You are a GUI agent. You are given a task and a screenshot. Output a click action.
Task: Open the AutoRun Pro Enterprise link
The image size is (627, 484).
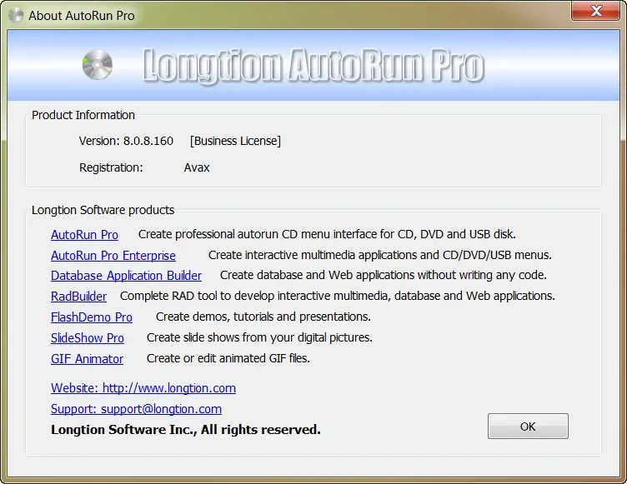(x=113, y=256)
